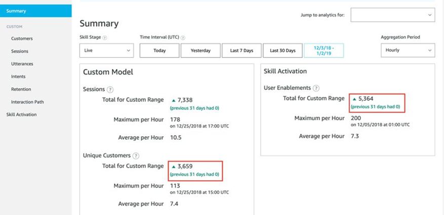Click custom date range 12/3/18 - 1/2/19
Viewport: 444px width, 215px height.
coord(324,50)
